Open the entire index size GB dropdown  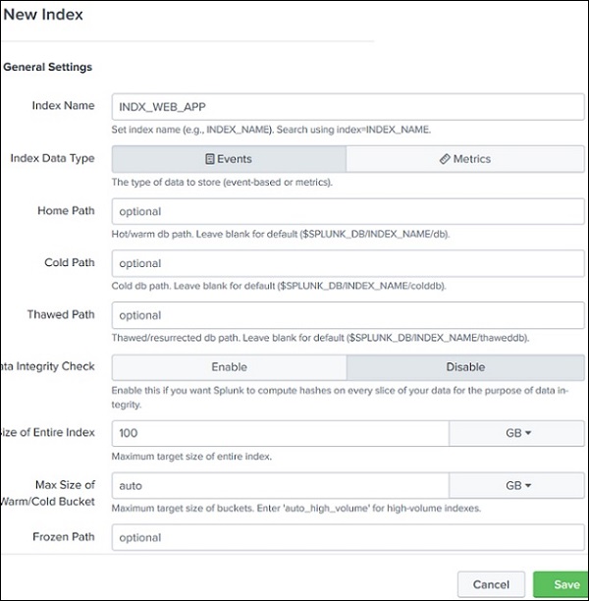pyautogui.click(x=516, y=433)
